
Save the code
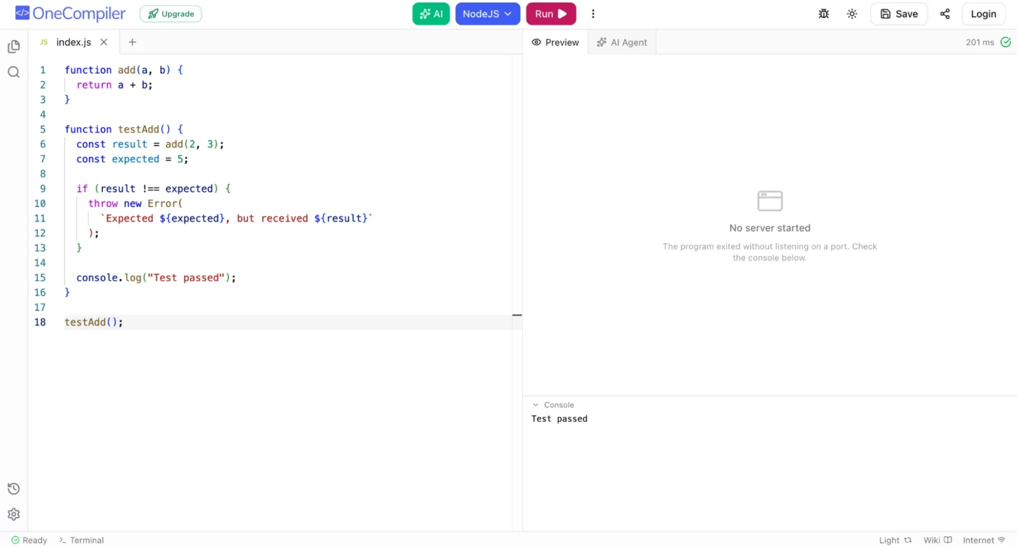point(899,14)
